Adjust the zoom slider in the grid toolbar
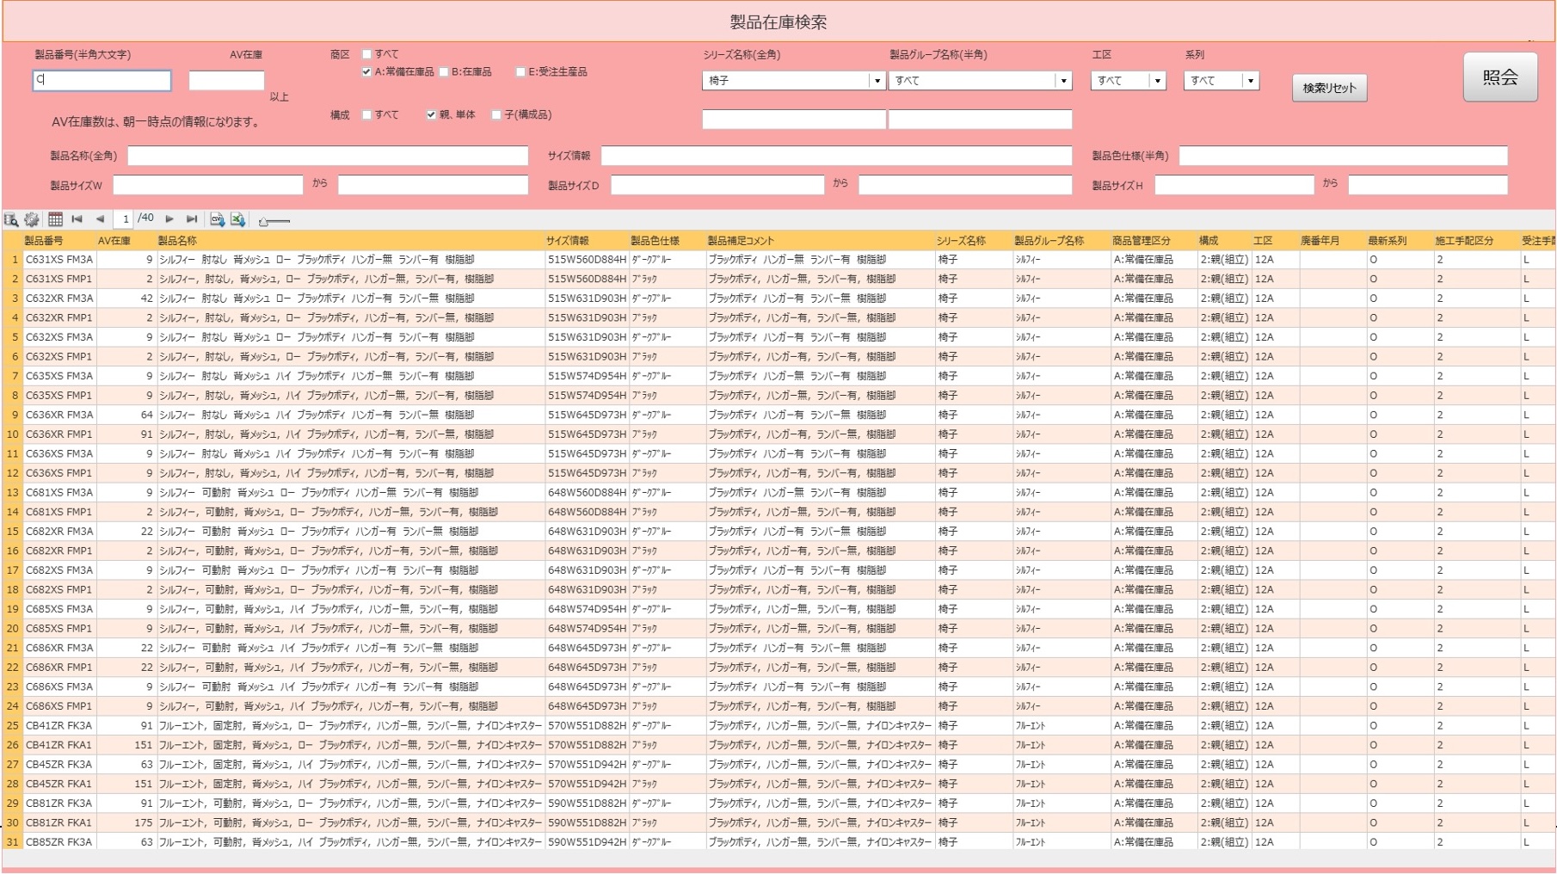Image resolution: width=1557 pixels, height=874 pixels. (x=274, y=221)
